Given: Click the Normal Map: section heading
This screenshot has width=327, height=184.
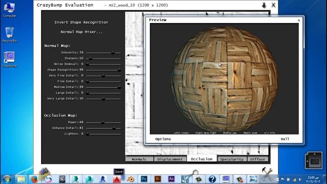Looking at the screenshot, I should click(57, 45).
